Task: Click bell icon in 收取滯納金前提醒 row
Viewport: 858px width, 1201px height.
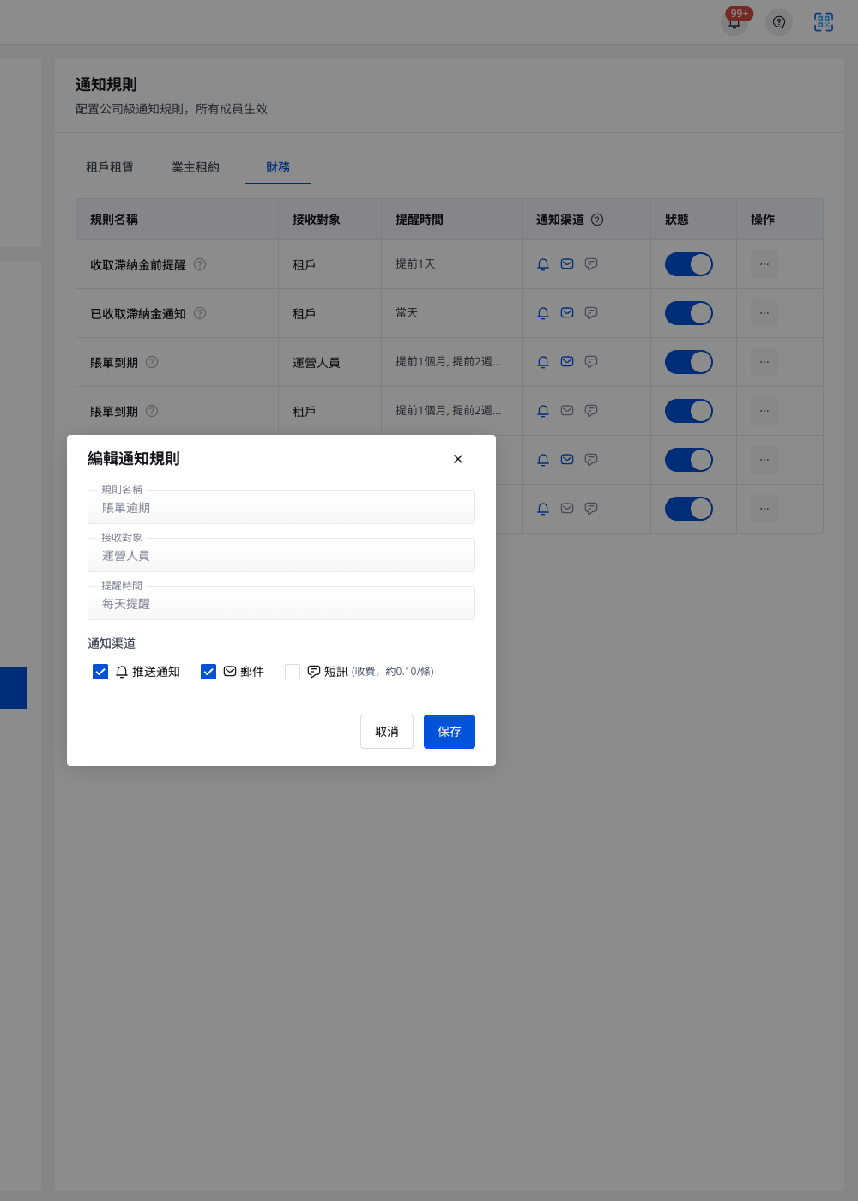Action: [x=543, y=264]
